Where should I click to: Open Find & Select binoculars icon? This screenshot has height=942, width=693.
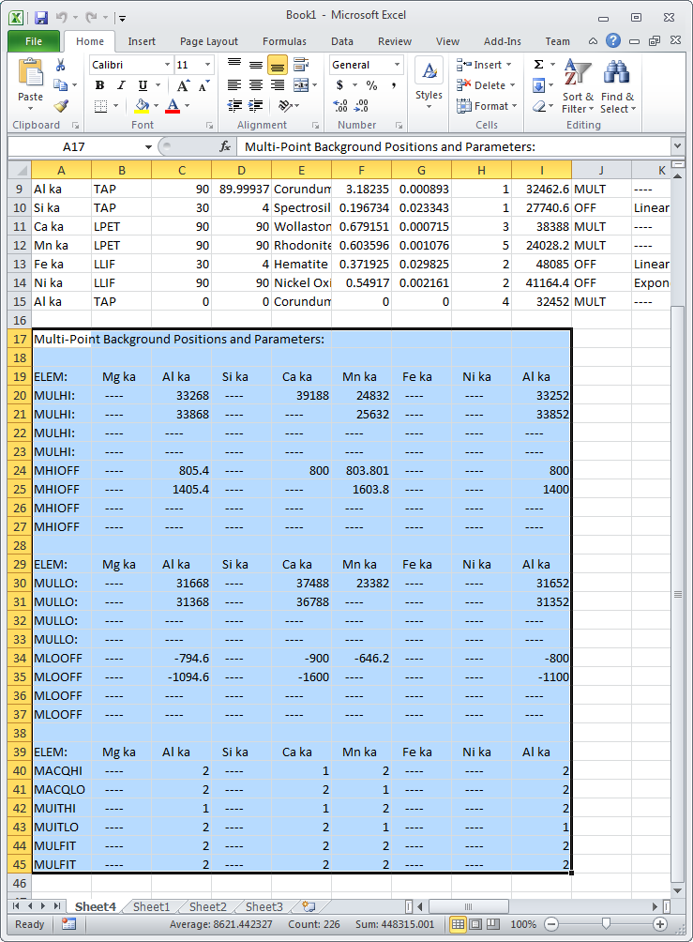coord(616,73)
